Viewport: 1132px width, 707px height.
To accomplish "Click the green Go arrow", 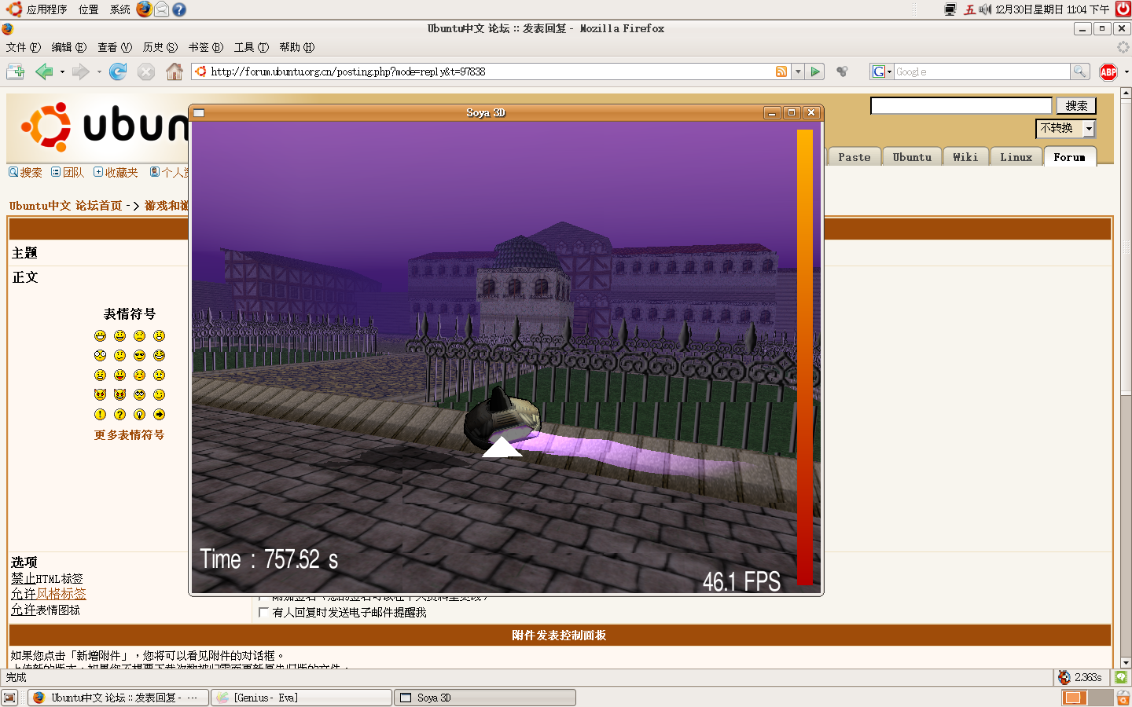I will [815, 71].
